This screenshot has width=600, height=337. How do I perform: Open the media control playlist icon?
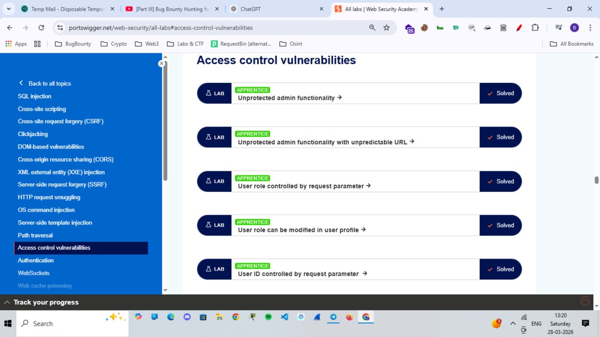click(558, 28)
